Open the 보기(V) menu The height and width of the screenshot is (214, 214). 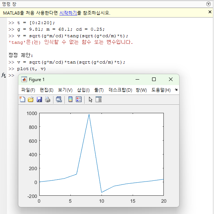pos(65,90)
